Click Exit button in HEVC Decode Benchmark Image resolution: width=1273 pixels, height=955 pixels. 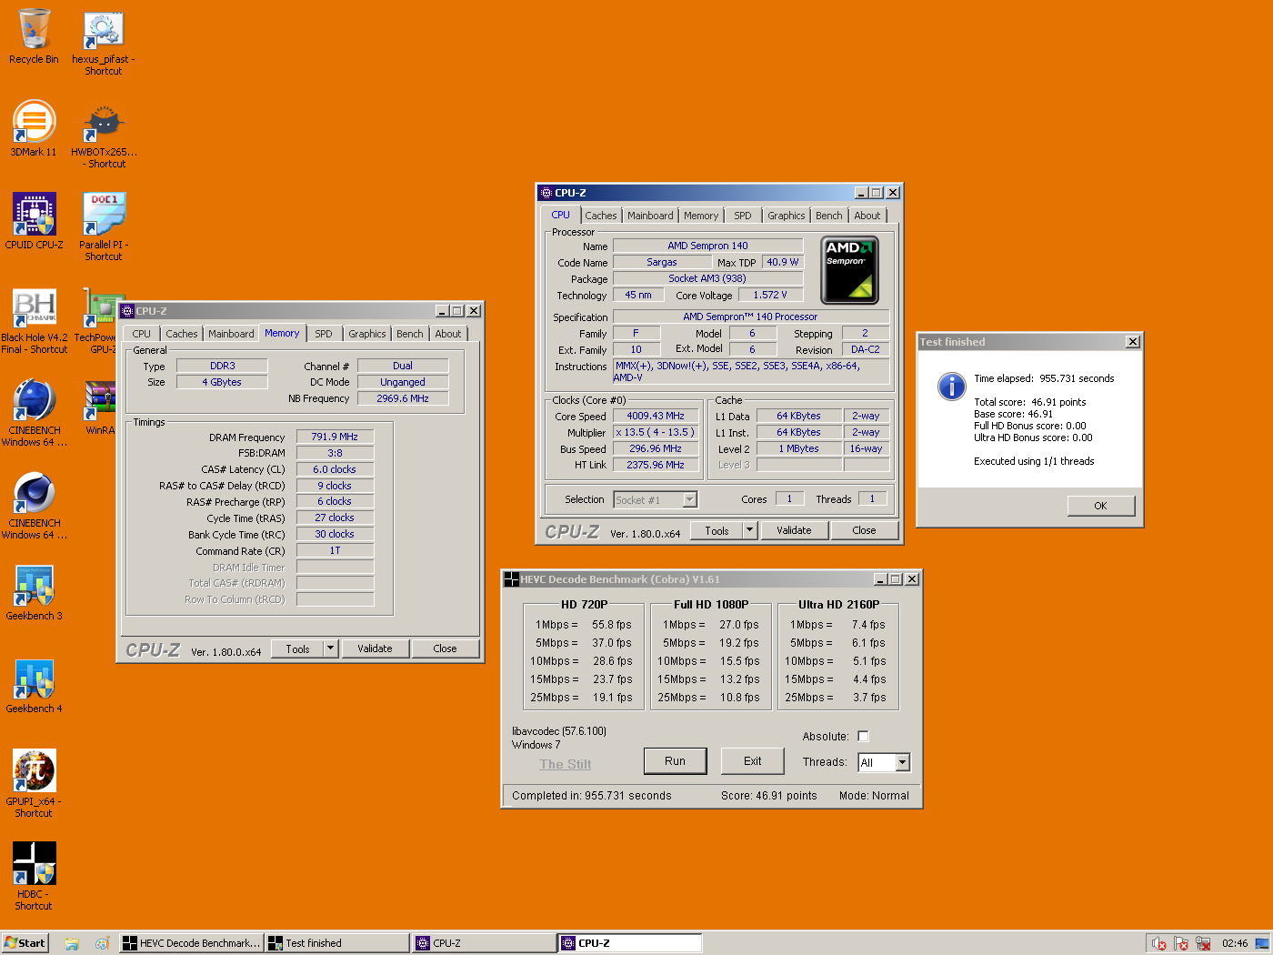pos(752,761)
